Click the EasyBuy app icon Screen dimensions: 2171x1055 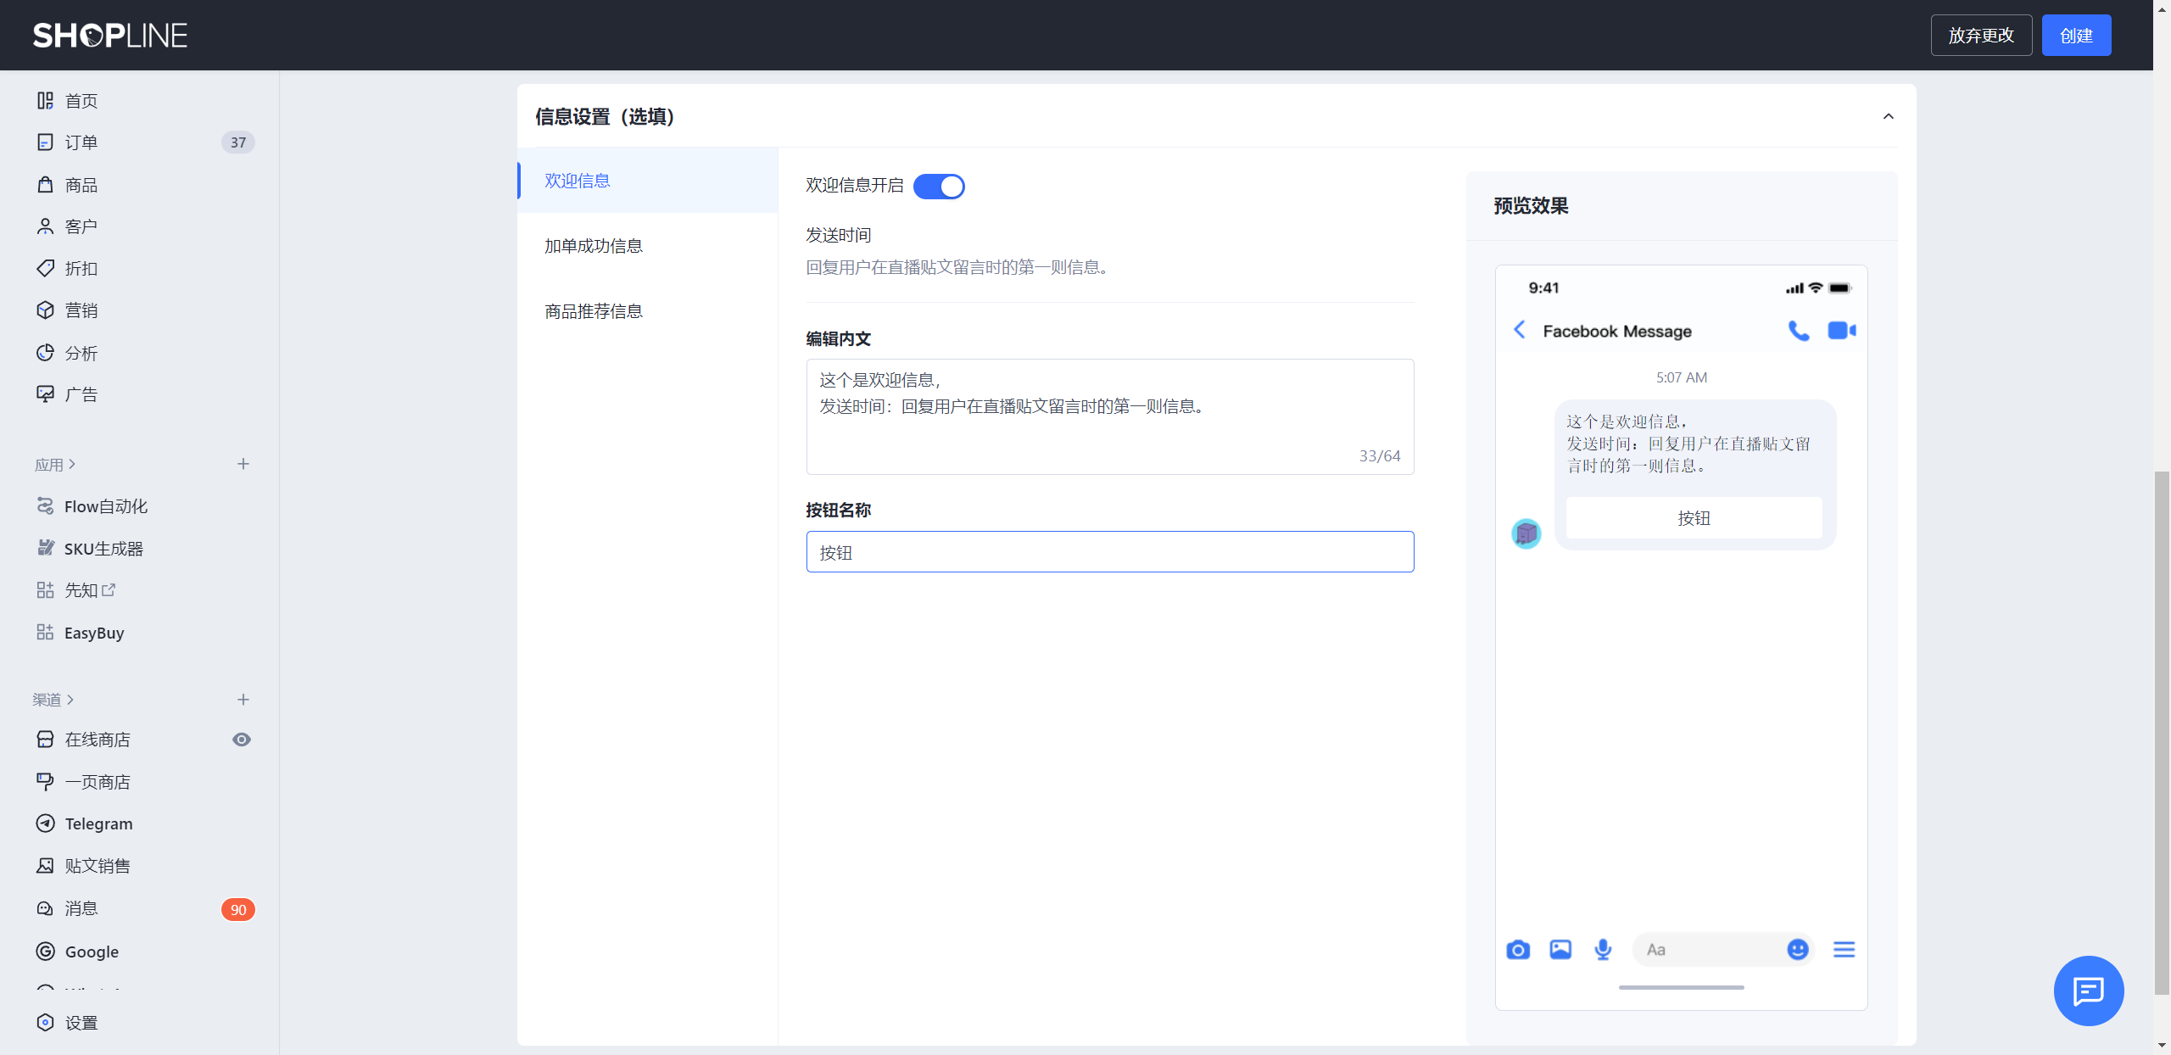point(45,633)
